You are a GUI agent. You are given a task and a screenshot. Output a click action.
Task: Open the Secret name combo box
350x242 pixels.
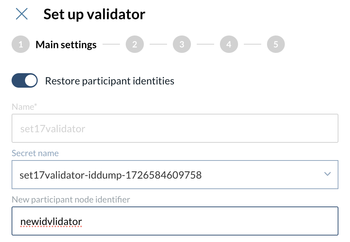point(175,175)
